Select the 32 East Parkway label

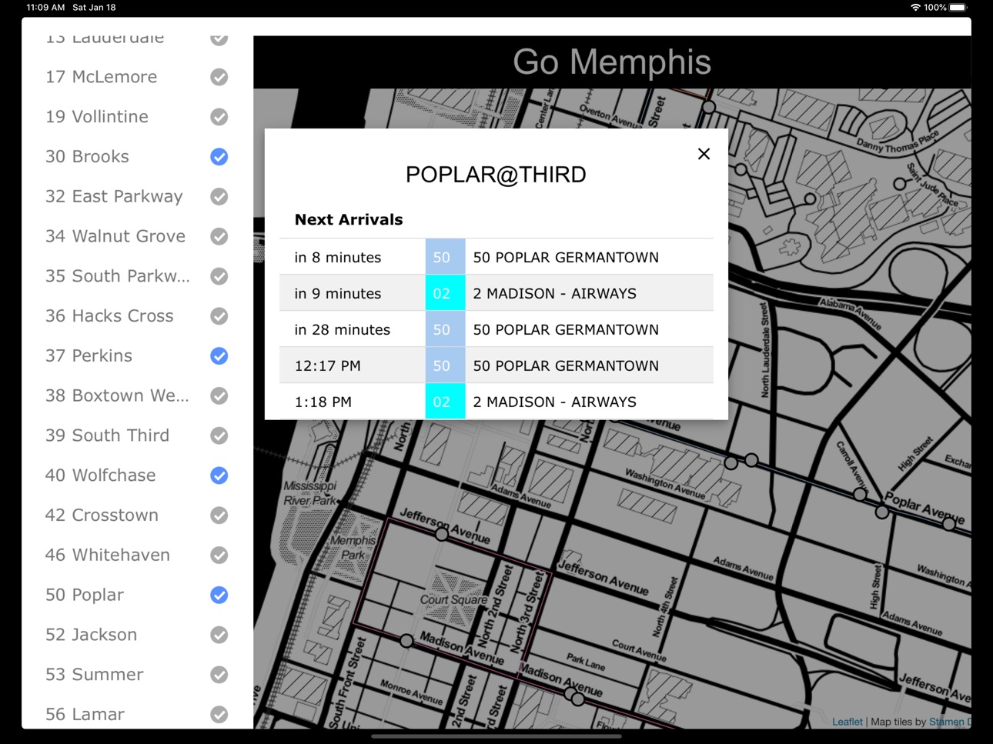114,196
